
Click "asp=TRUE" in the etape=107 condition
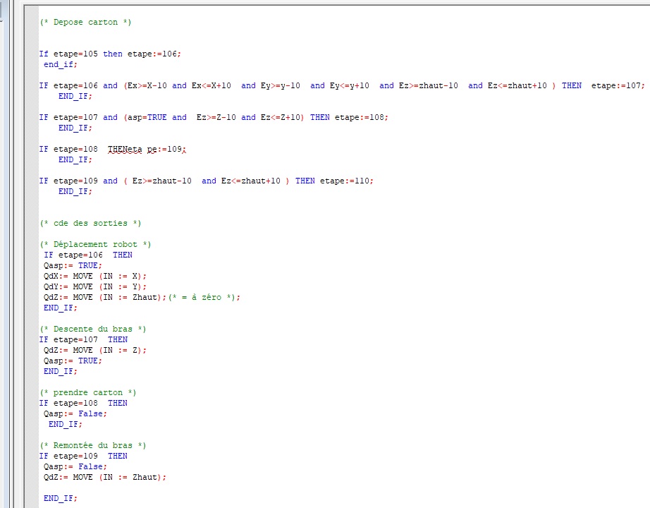point(147,118)
